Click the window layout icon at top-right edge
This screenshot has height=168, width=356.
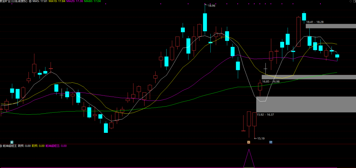[x=355, y=1]
